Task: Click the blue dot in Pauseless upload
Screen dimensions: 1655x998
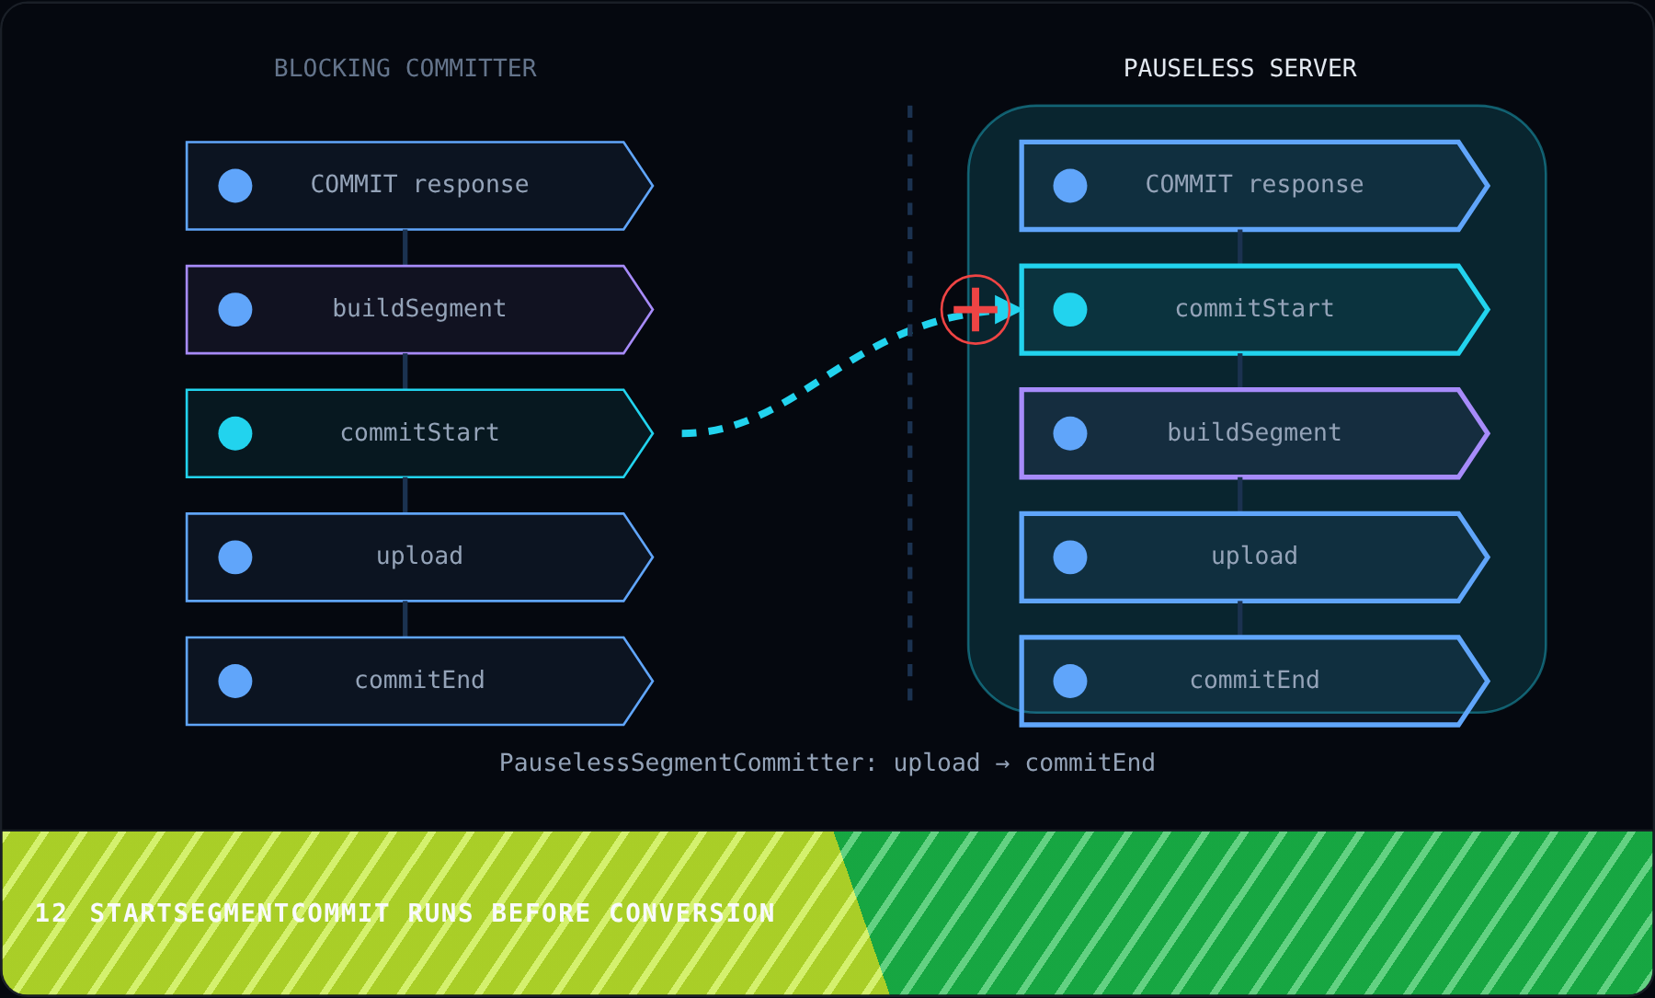Action: (x=1070, y=557)
